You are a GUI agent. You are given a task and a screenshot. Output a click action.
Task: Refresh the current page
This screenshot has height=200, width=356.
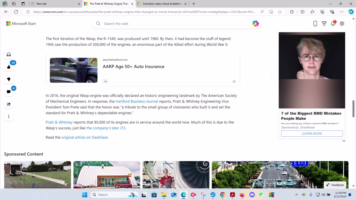pyautogui.click(x=16, y=12)
